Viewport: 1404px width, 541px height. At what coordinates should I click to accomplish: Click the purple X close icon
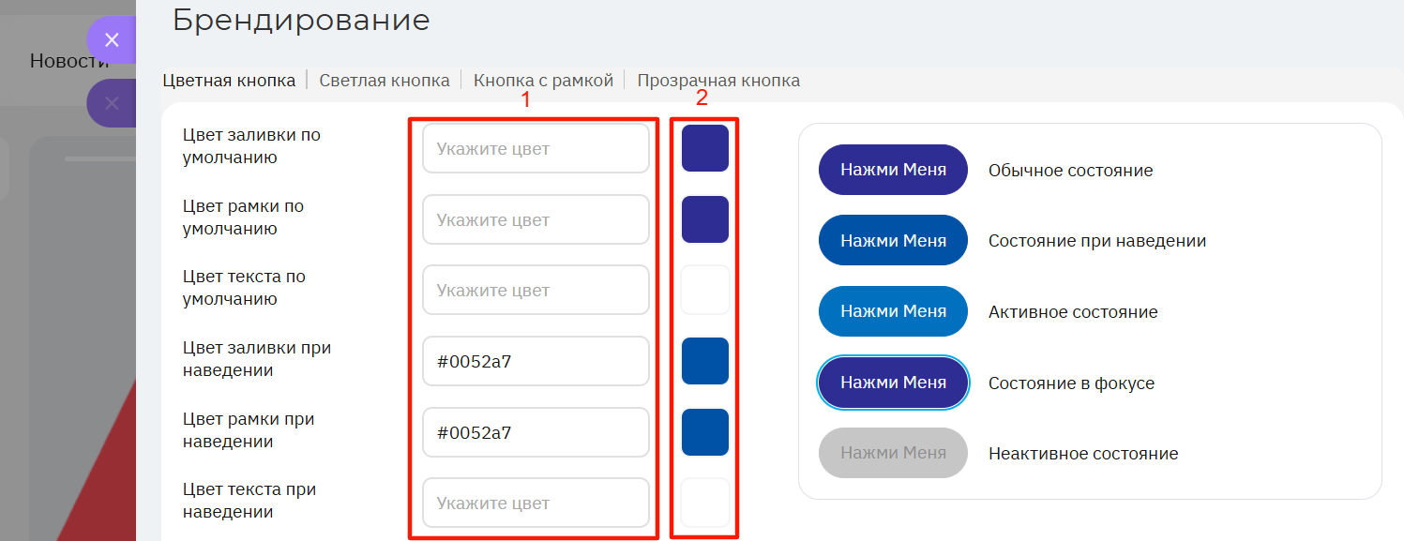(x=112, y=40)
